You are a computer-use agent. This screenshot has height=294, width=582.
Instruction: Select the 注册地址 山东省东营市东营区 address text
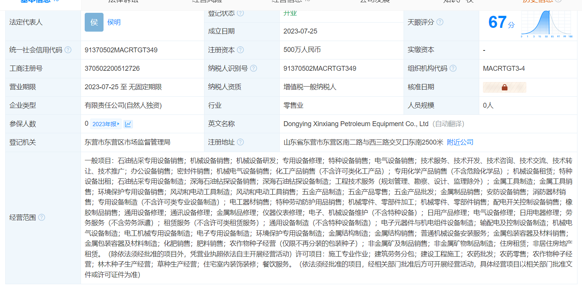point(364,142)
